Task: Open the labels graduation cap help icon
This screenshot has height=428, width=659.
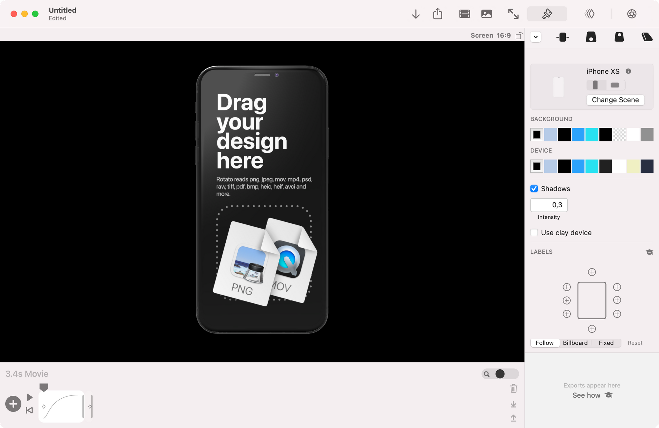Action: pyautogui.click(x=649, y=252)
